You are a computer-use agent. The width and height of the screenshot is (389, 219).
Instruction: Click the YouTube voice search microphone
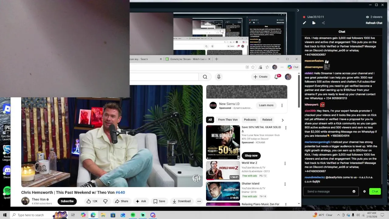coord(219,77)
